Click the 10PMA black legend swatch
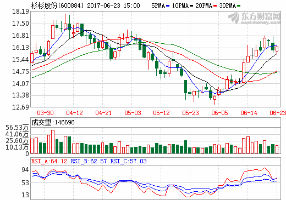The height and width of the screenshot is (200, 286). pos(191,6)
